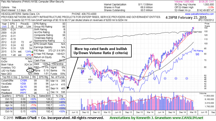Image resolution: width=216 pixels, height=121 pixels.
Task: Select the Mar 15 time axis label
Action: point(193,112)
